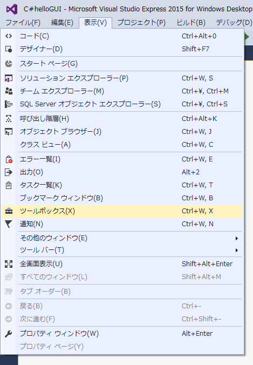
Task: Click the オブジェクト ブラウザー icon
Action: (9, 132)
